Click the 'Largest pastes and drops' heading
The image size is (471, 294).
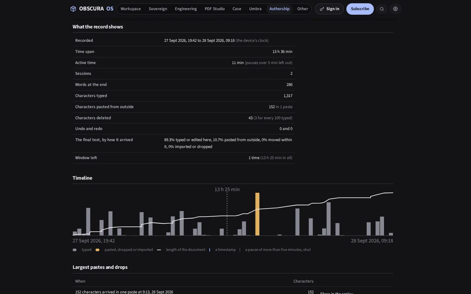point(100,267)
